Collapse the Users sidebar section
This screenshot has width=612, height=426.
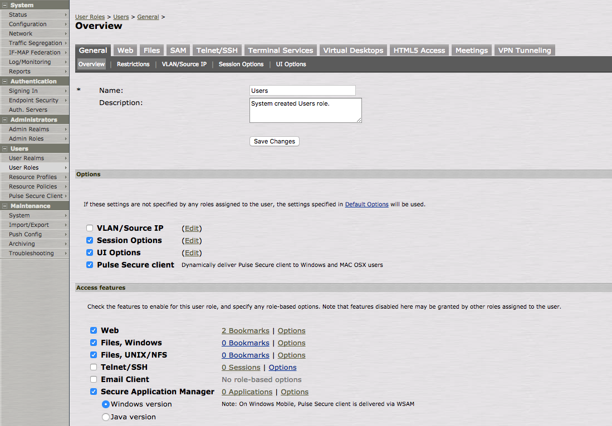(5, 148)
